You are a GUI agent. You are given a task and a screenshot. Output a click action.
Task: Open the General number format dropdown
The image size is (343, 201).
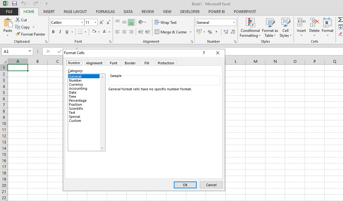point(234,22)
